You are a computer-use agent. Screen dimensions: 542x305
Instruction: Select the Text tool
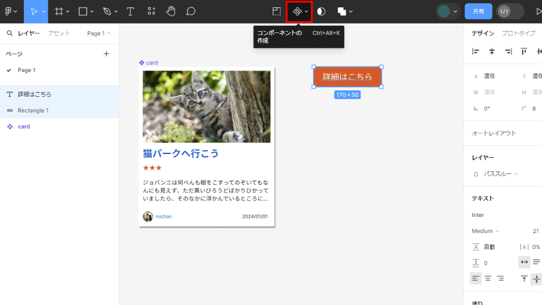click(131, 12)
